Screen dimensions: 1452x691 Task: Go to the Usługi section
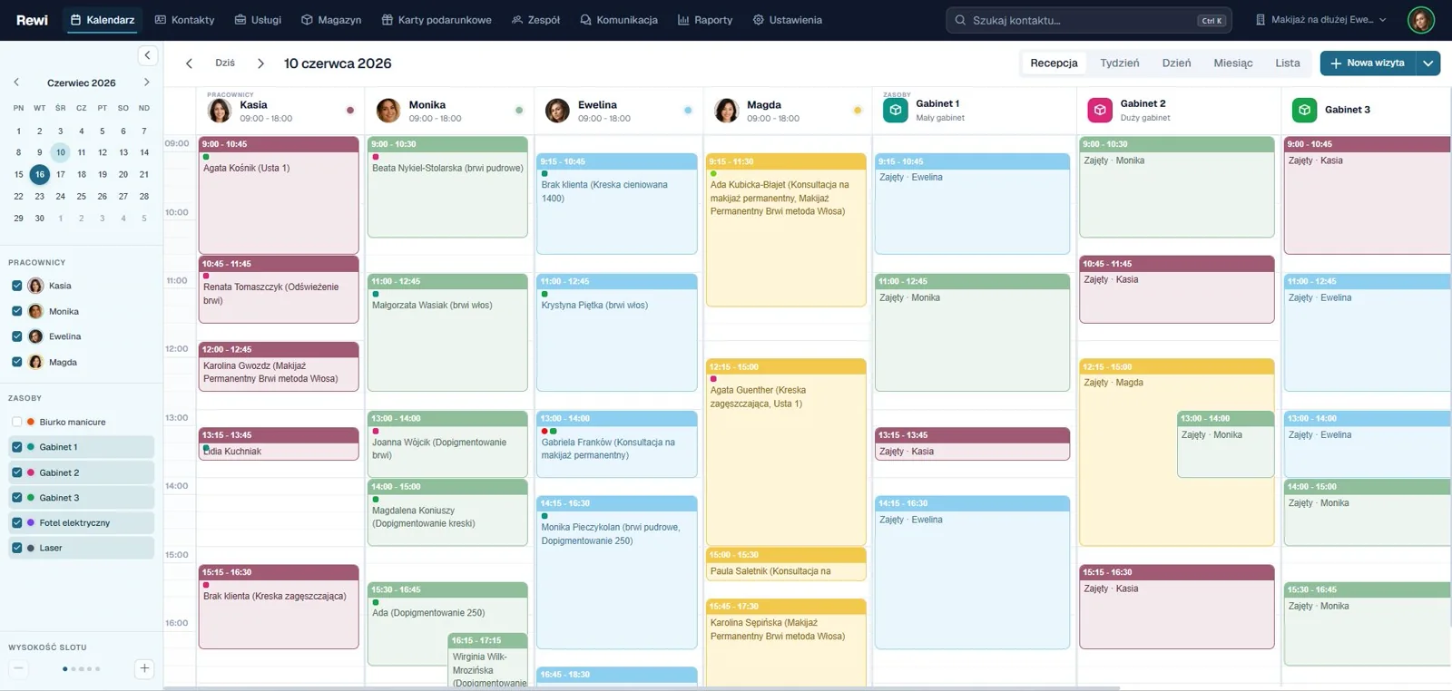tap(258, 20)
